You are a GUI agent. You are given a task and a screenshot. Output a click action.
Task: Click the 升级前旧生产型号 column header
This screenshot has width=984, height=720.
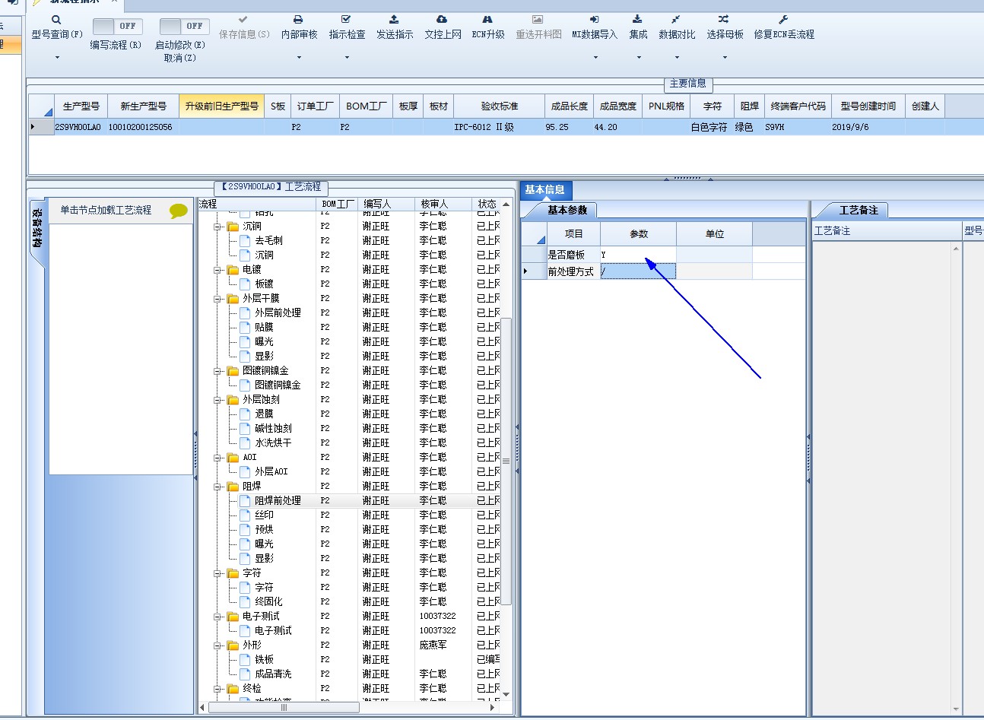(x=222, y=106)
